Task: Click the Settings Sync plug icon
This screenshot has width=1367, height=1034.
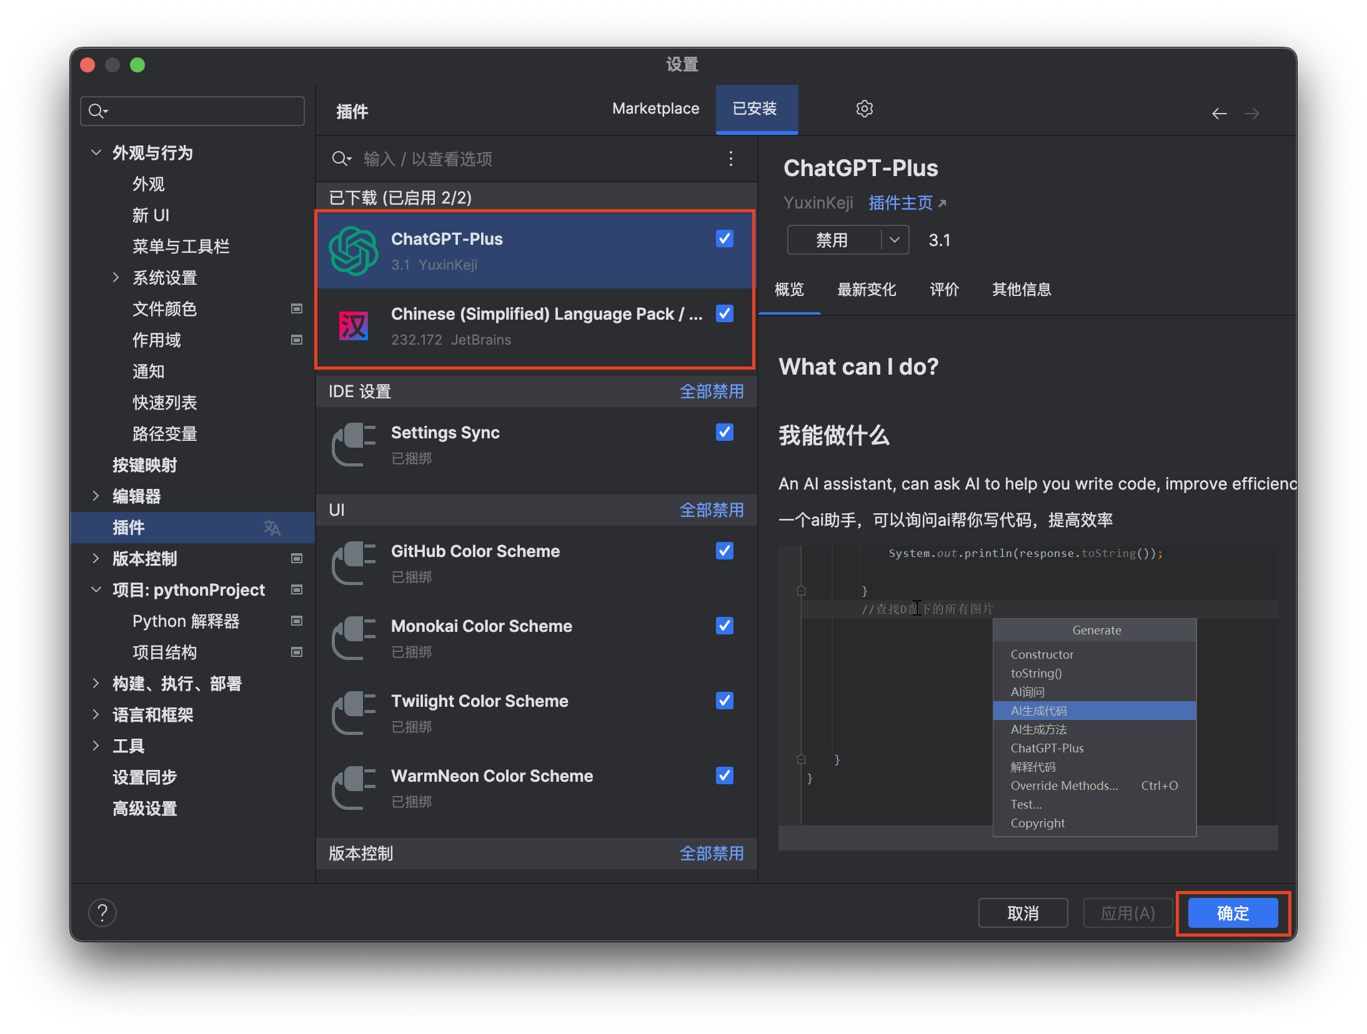Action: click(354, 445)
